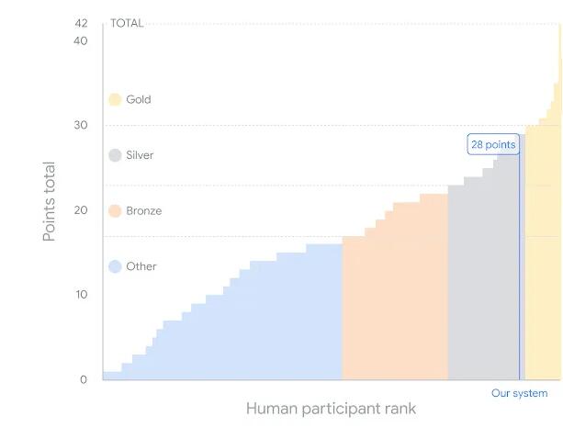The width and height of the screenshot is (563, 439).
Task: Click the Other legend color circle
Action: point(115,266)
